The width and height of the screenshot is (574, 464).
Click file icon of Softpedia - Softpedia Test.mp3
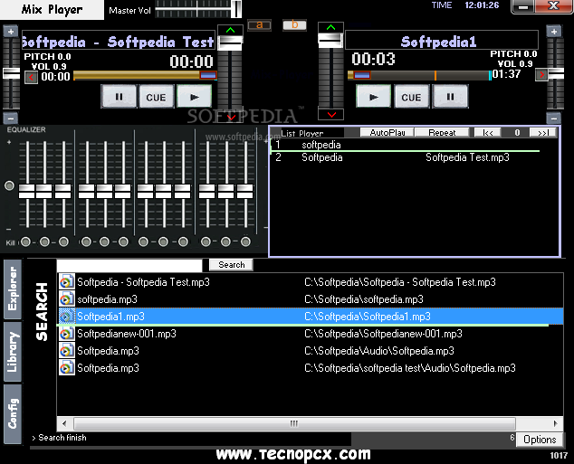[x=67, y=282]
